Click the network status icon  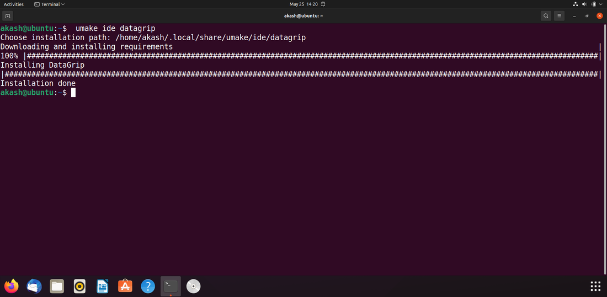point(575,4)
